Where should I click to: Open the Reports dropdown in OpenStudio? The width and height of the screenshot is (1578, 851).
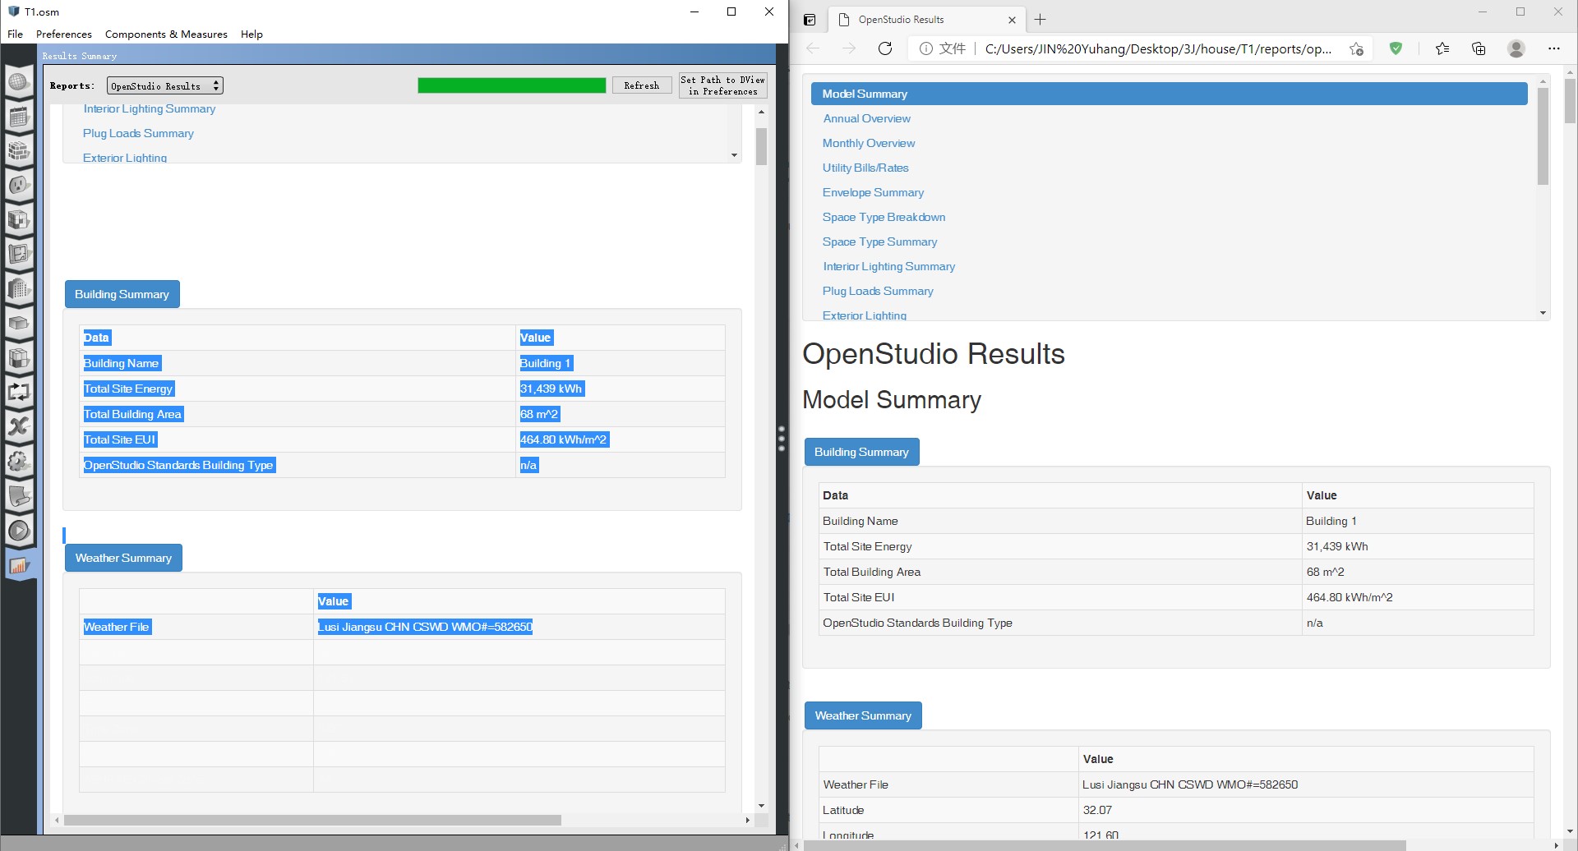165,85
